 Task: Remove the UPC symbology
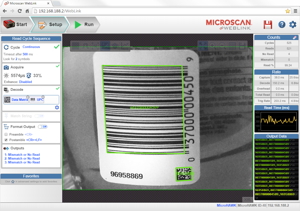coord(43,97)
